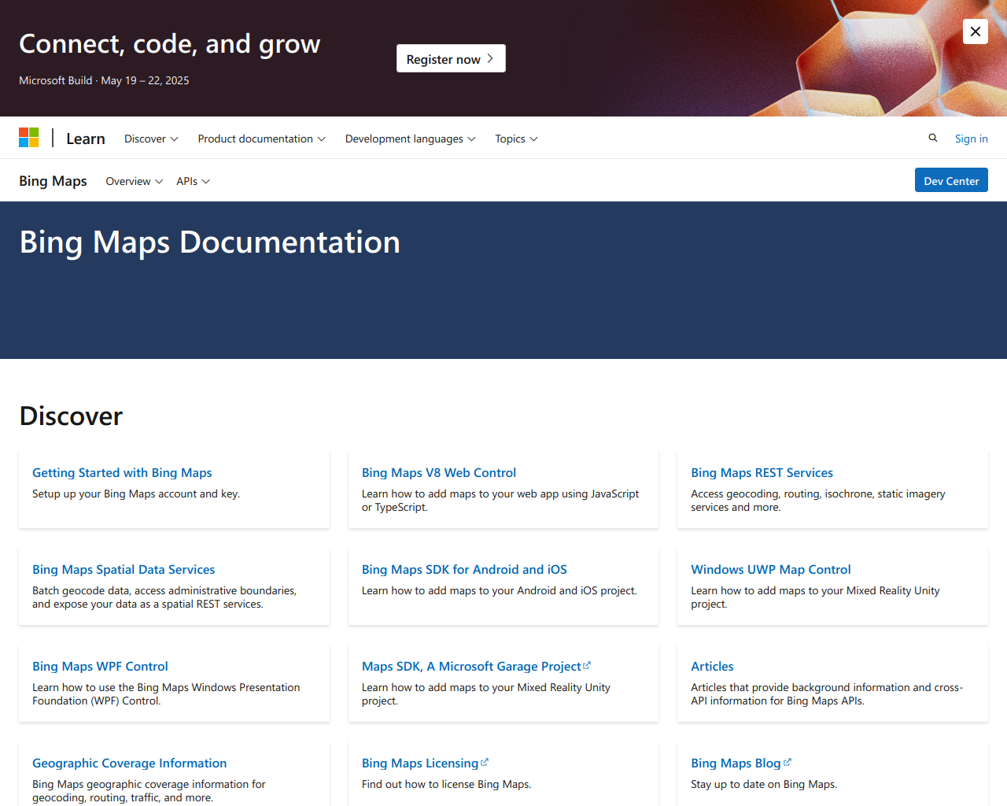Open the search magnifier icon
Viewport: 1007px width, 806px height.
933,138
